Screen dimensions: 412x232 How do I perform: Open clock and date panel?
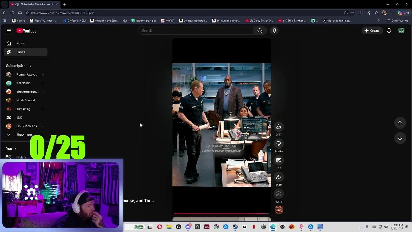click(x=398, y=227)
